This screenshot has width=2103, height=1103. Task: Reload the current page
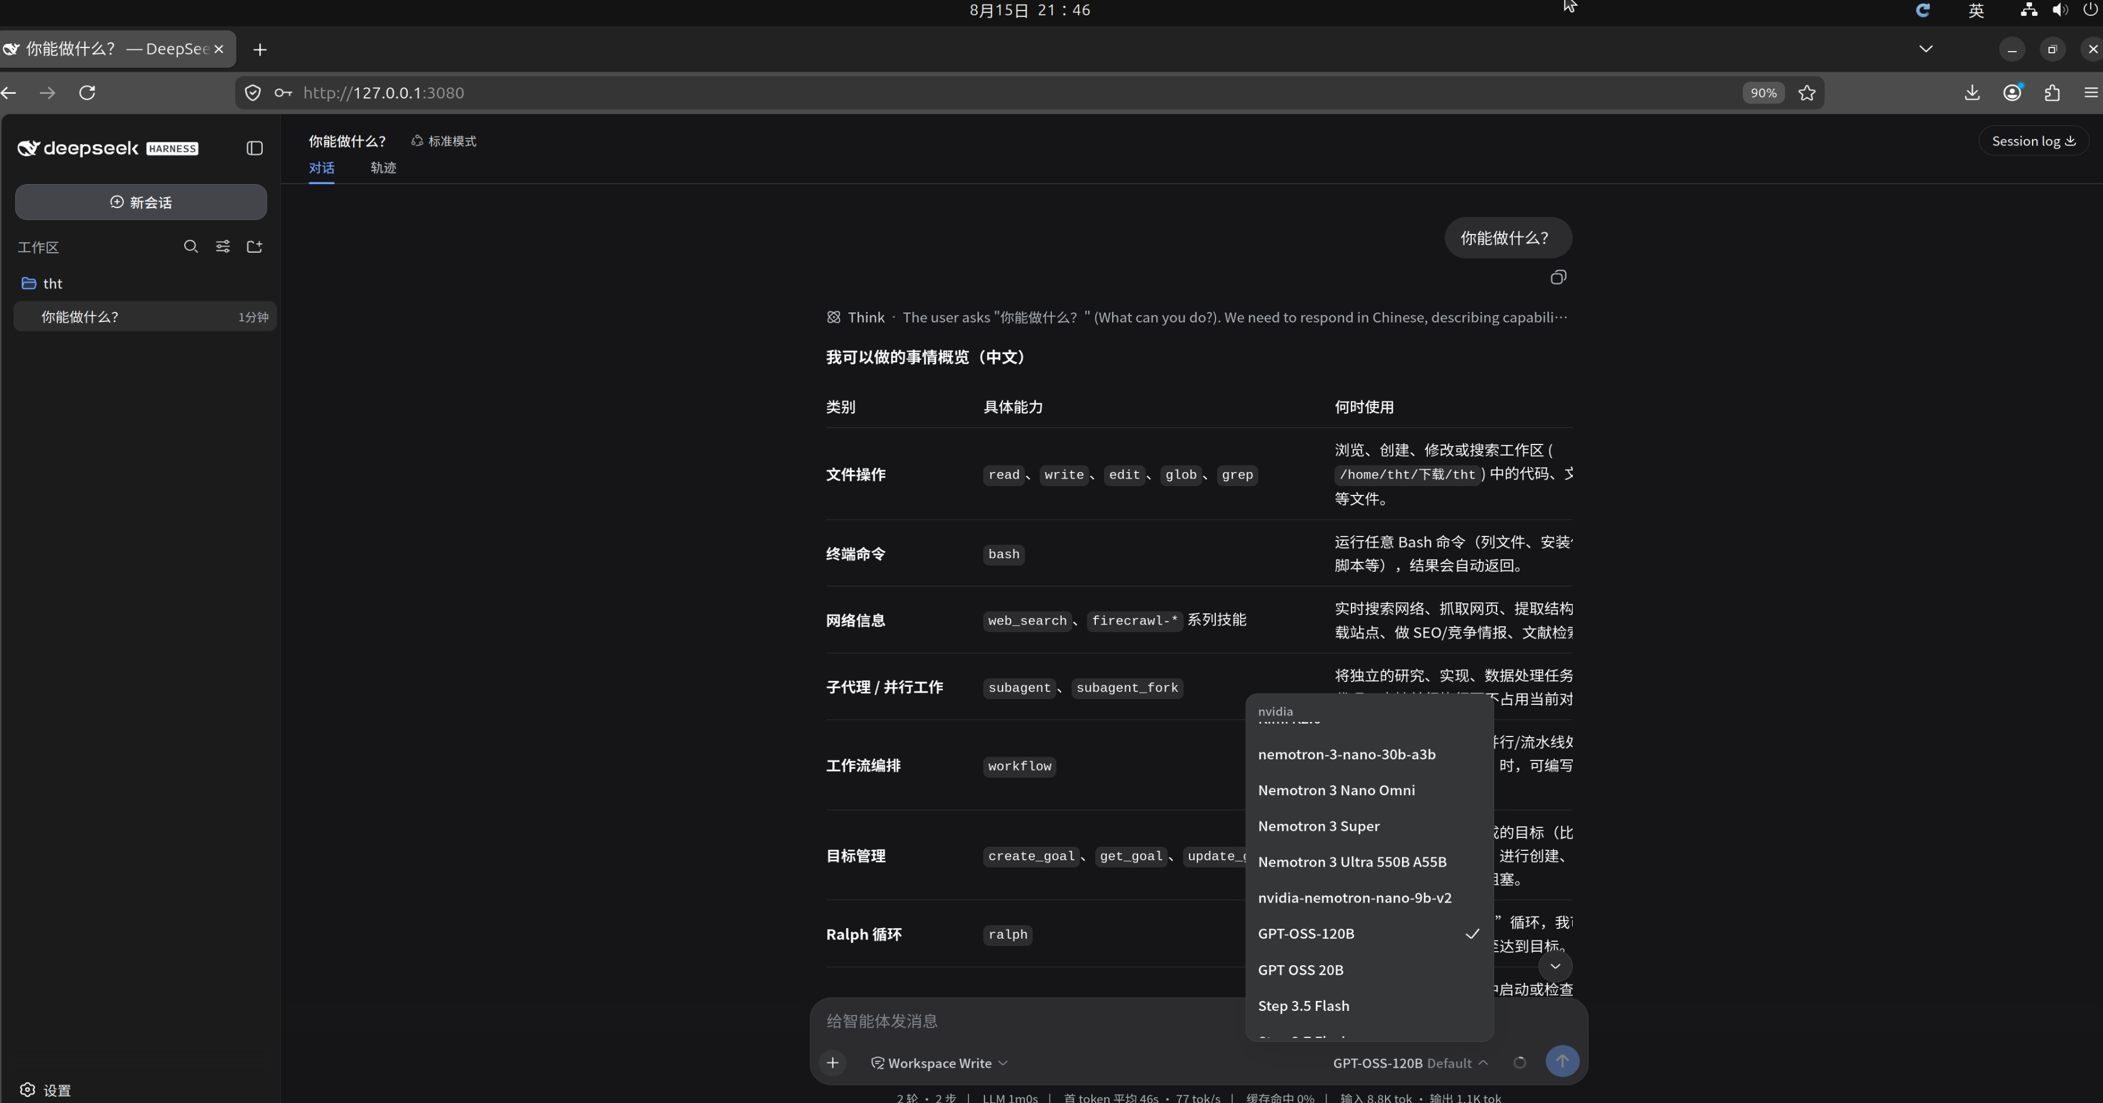(x=87, y=93)
